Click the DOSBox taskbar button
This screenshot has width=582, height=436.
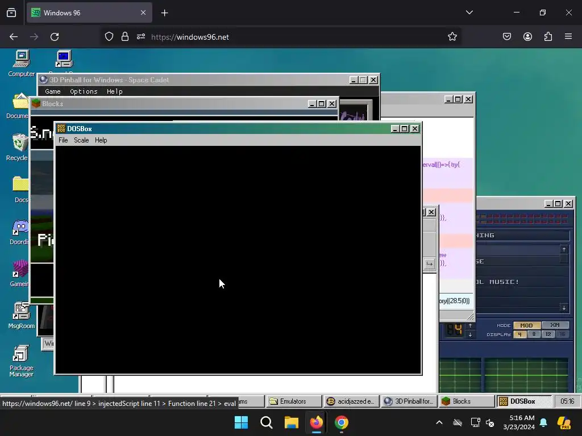click(x=524, y=401)
